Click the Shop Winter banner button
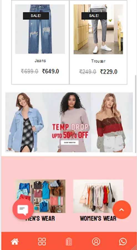 click(70, 142)
